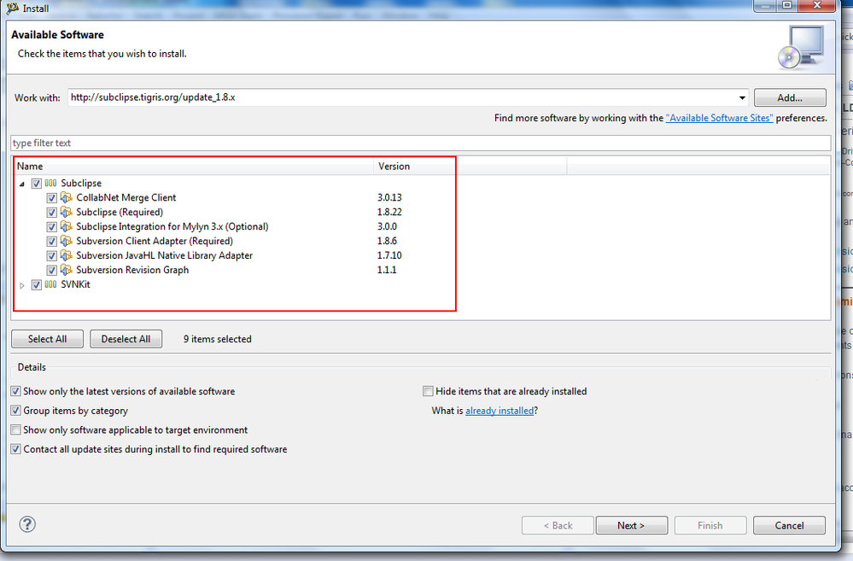The image size is (853, 561).
Task: Click the Add... button
Action: [790, 98]
